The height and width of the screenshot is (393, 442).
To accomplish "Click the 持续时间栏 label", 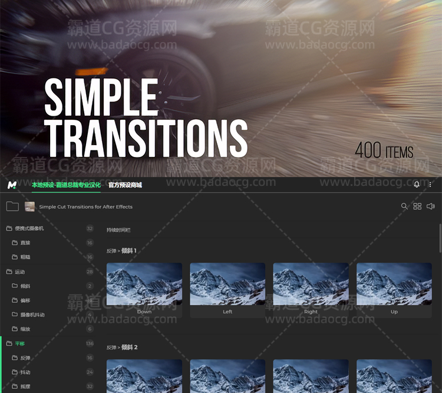I will point(118,230).
